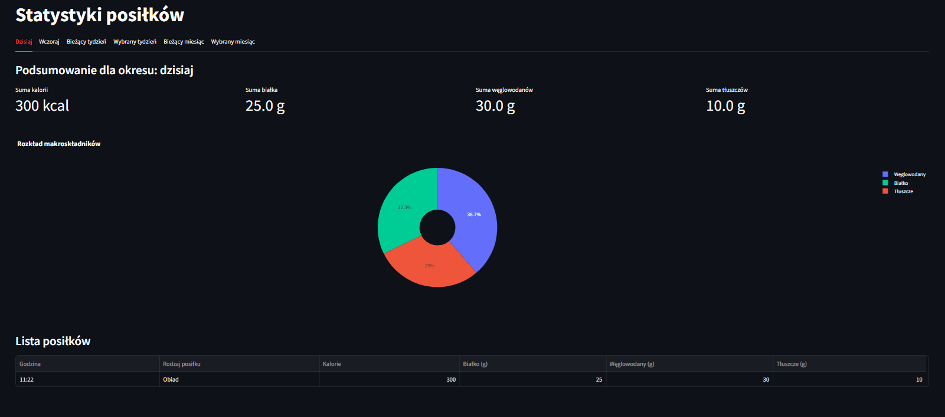
Task: Sort table by Godzina column header
Action: point(30,364)
